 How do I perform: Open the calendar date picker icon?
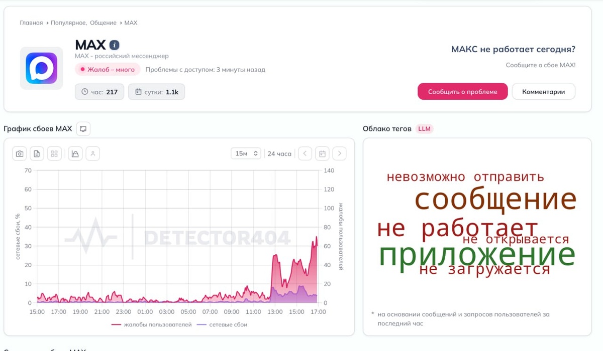322,153
